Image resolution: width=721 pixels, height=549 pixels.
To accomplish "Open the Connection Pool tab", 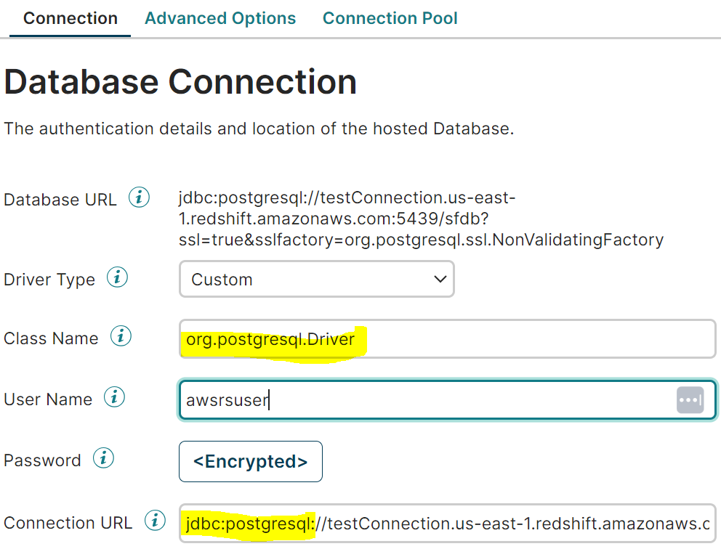I will pos(390,18).
